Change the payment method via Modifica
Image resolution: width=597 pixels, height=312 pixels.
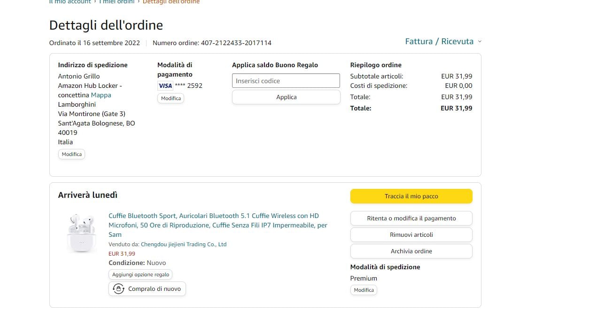(x=171, y=98)
